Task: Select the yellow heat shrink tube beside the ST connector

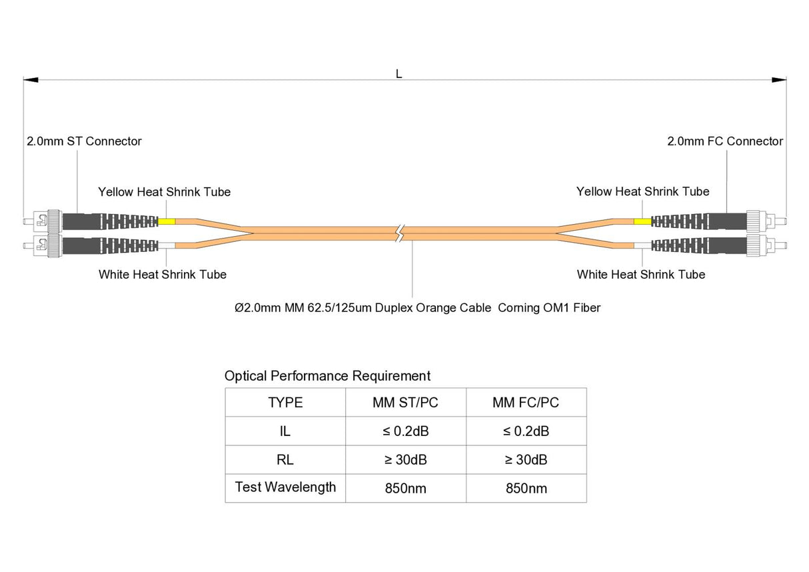Action: point(167,221)
